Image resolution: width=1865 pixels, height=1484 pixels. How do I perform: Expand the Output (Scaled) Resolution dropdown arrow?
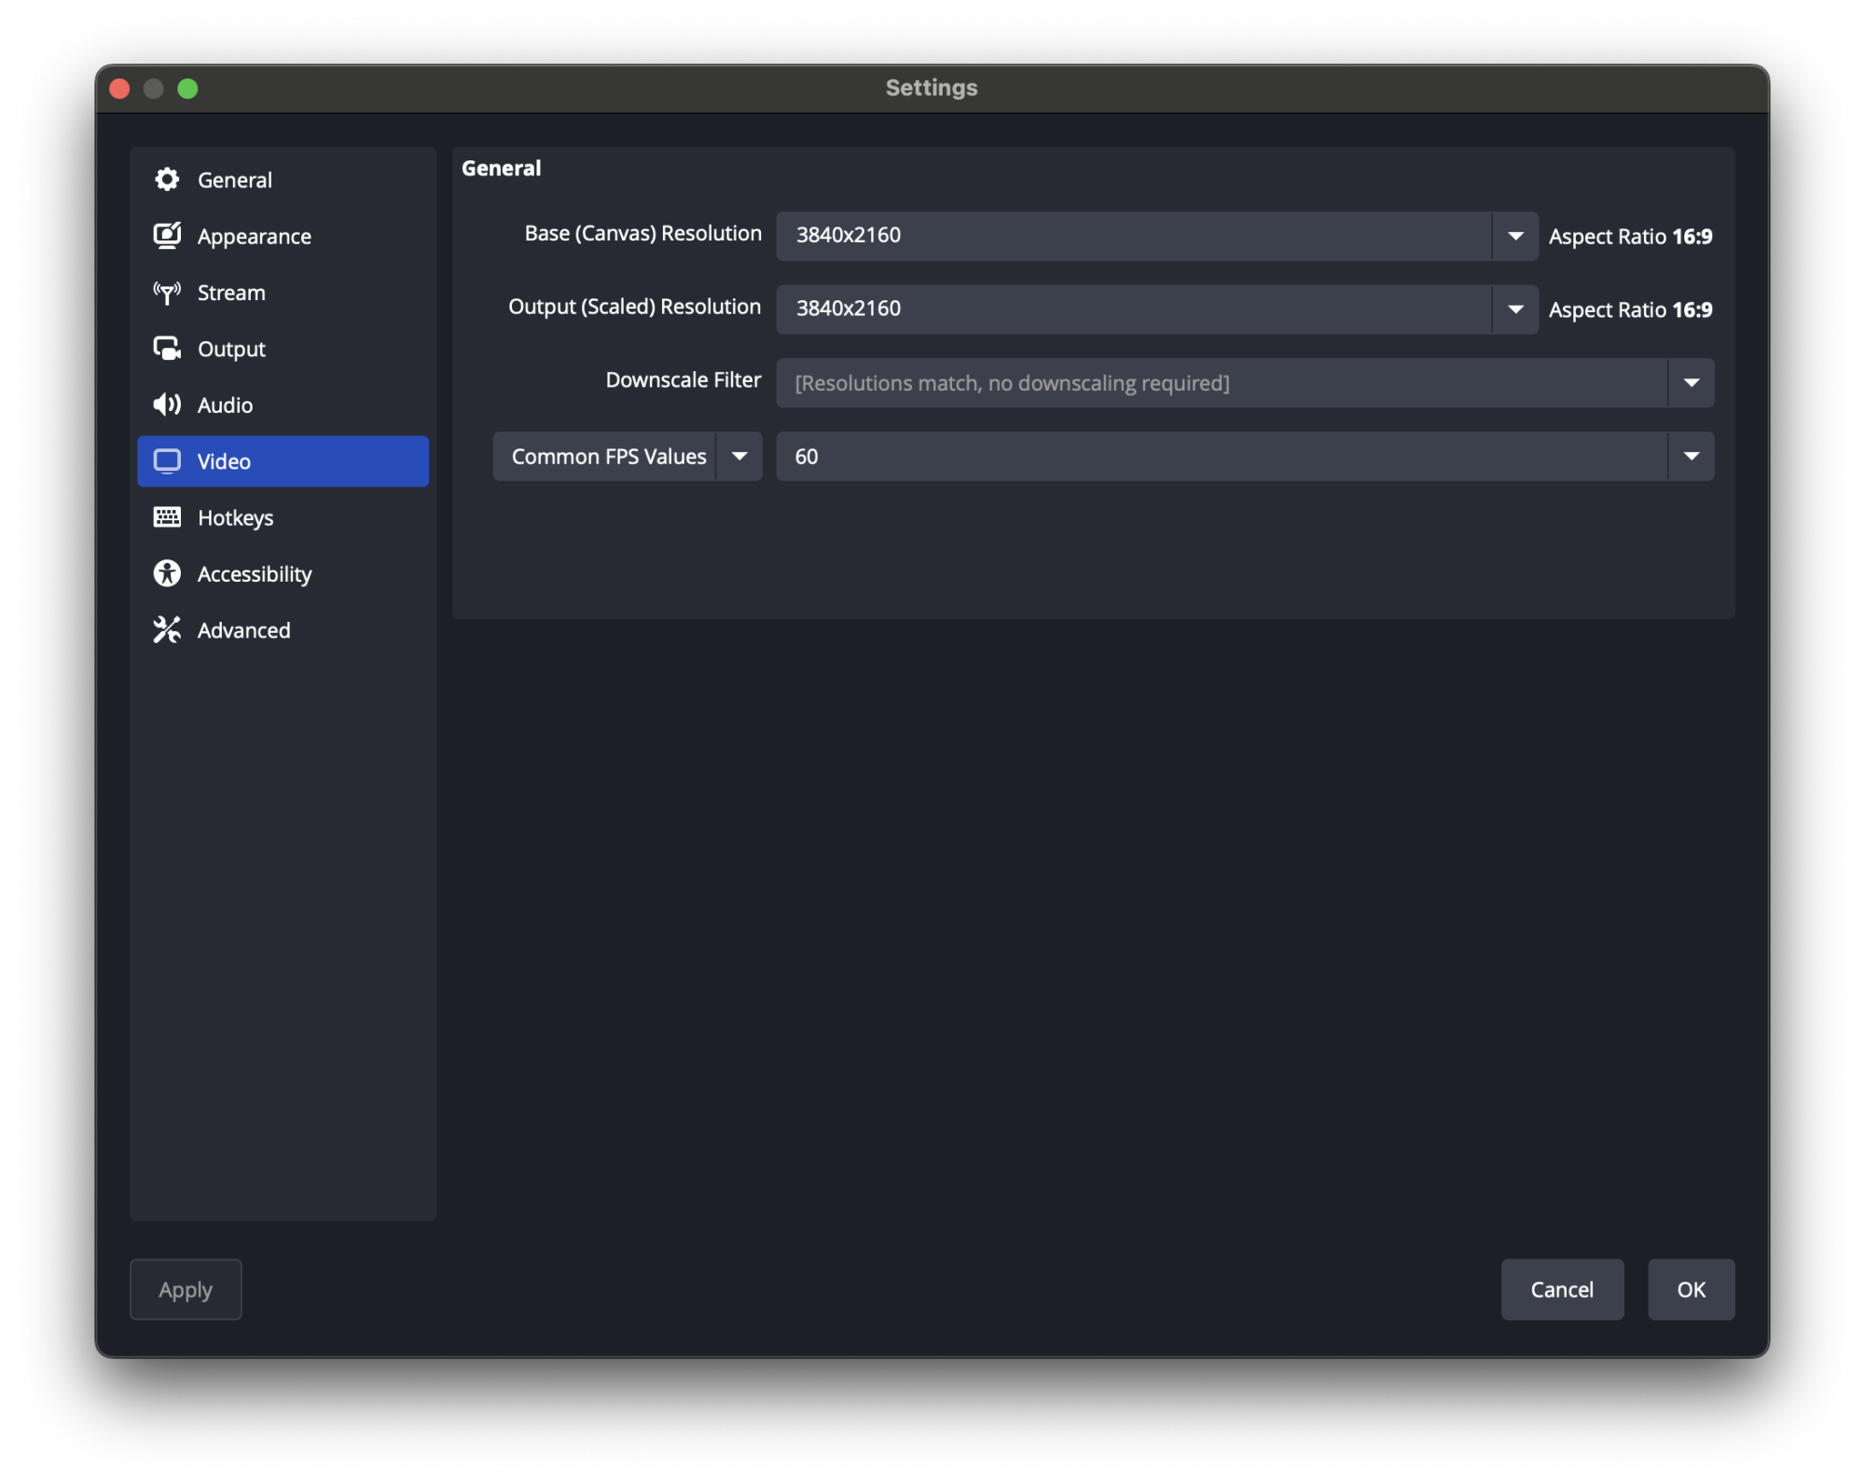click(x=1515, y=309)
